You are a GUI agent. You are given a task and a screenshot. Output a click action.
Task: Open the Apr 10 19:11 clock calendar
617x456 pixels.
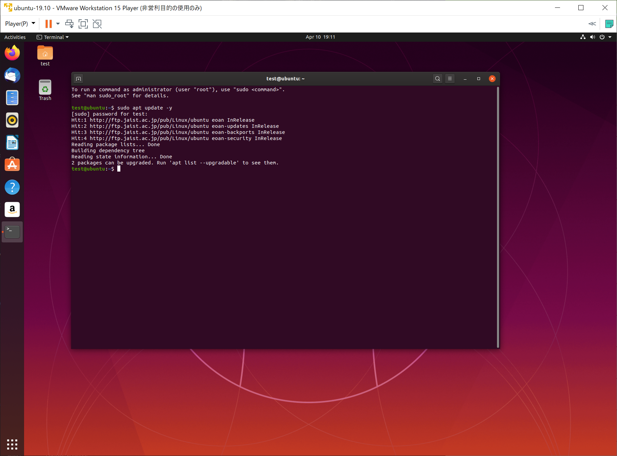[x=320, y=37]
